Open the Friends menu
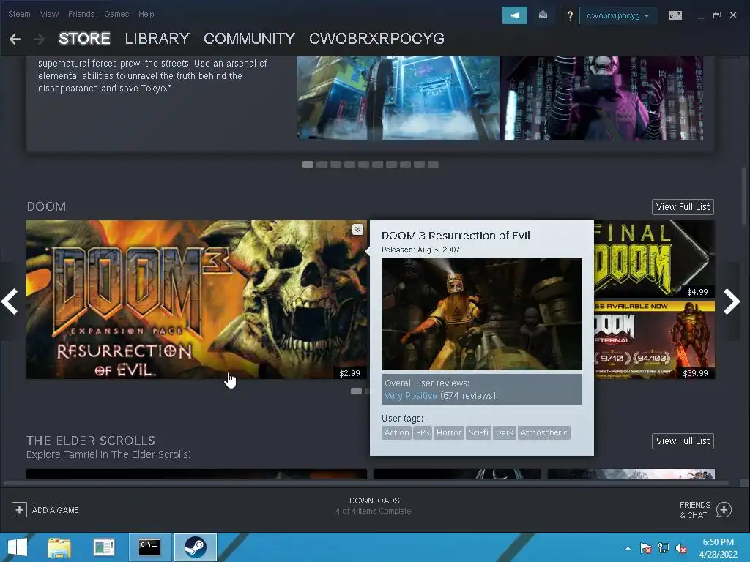Image resolution: width=750 pixels, height=562 pixels. [81, 14]
